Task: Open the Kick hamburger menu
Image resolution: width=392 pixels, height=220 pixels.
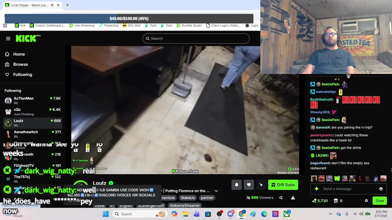Action: pos(8,38)
